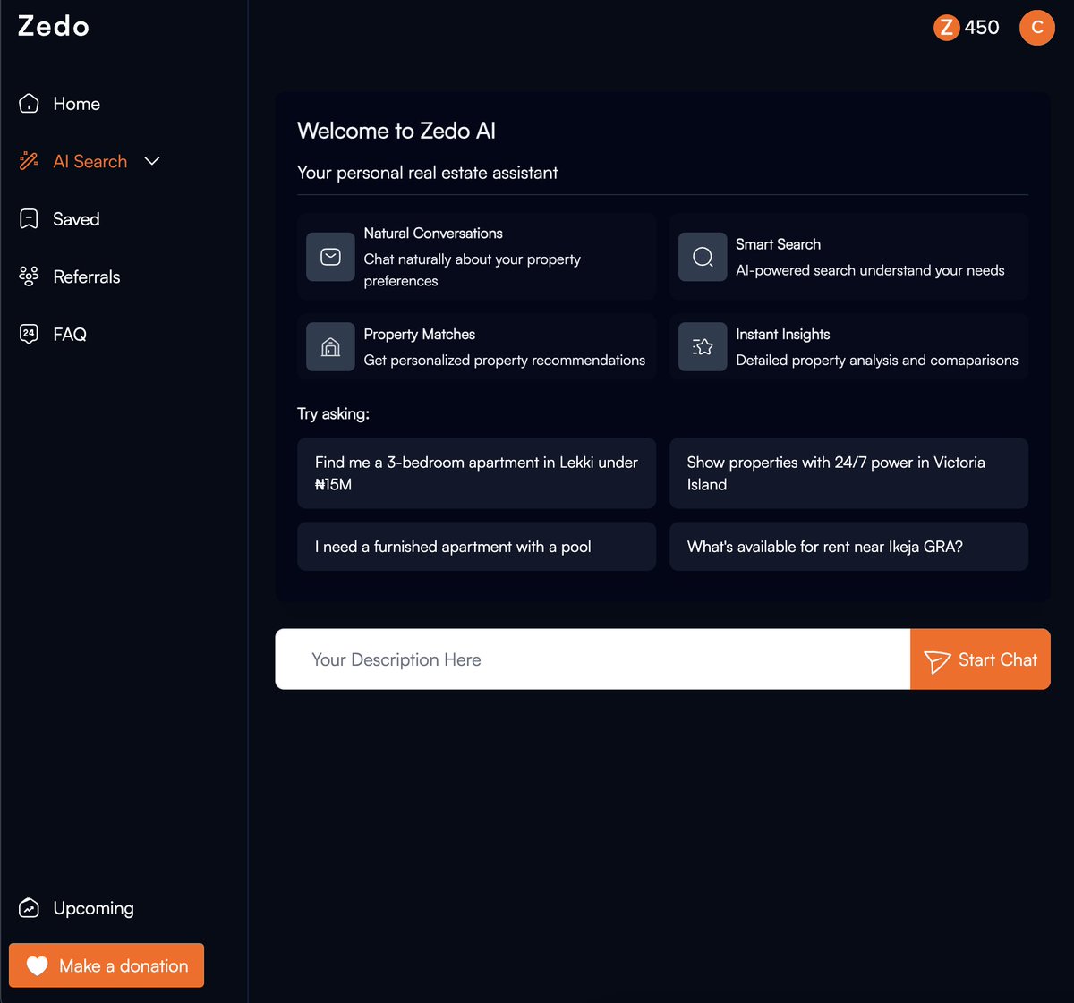Click the Instant Insights star icon
The width and height of the screenshot is (1074, 1003).
[x=703, y=347]
